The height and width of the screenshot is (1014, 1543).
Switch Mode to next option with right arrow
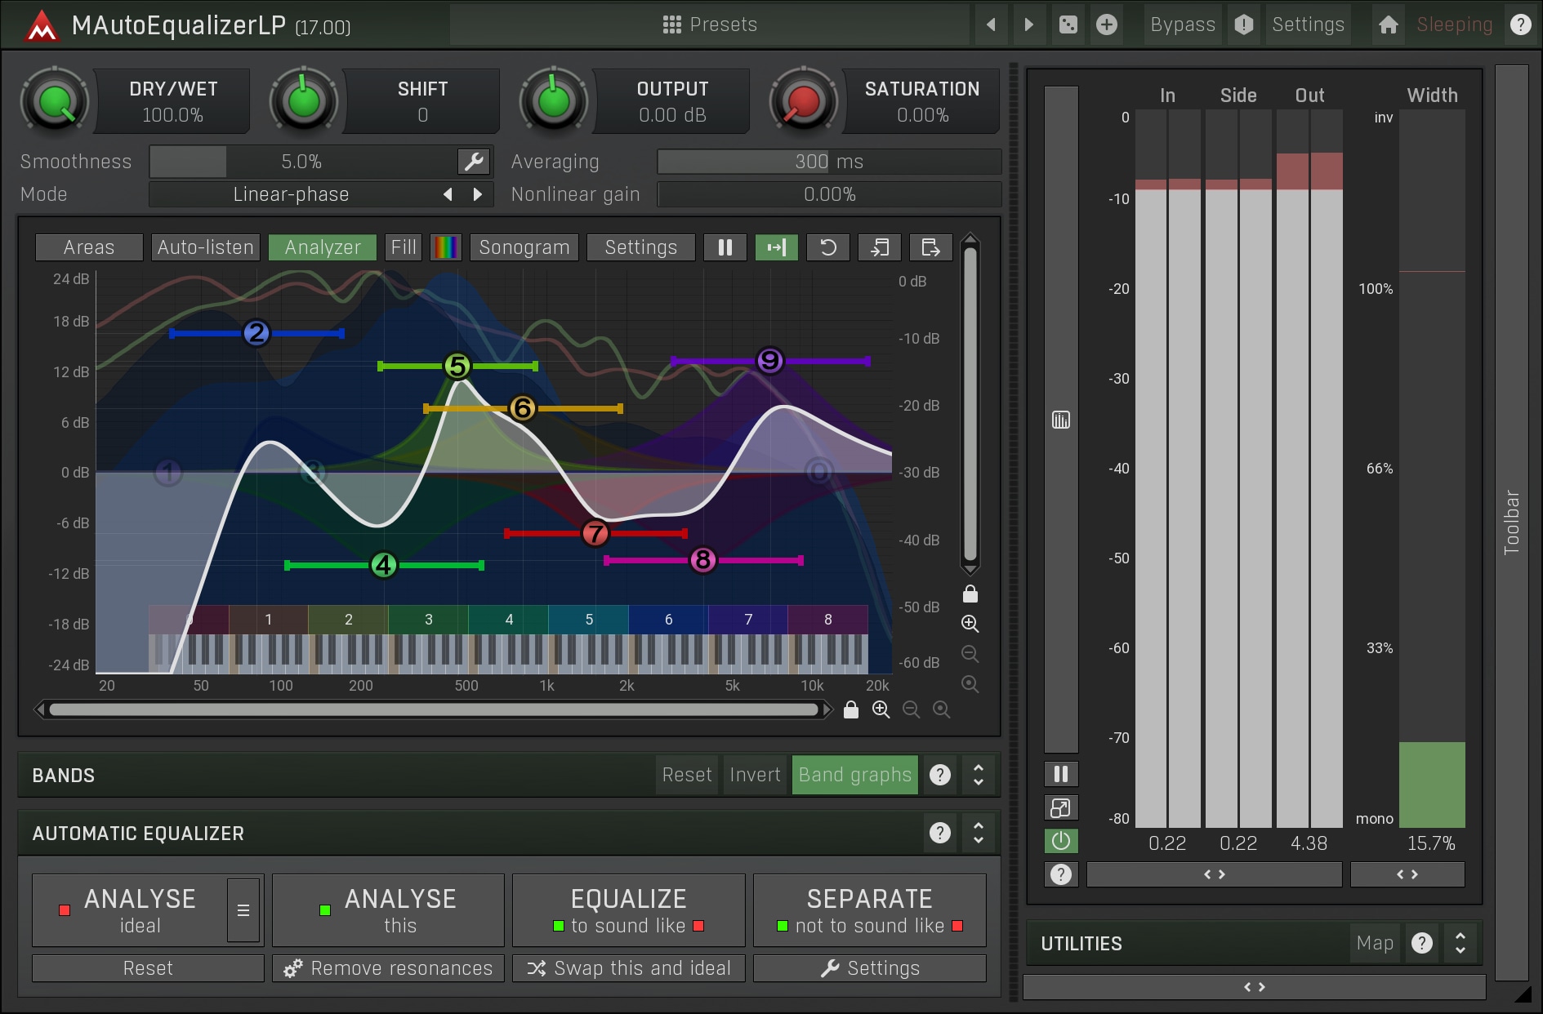[478, 194]
